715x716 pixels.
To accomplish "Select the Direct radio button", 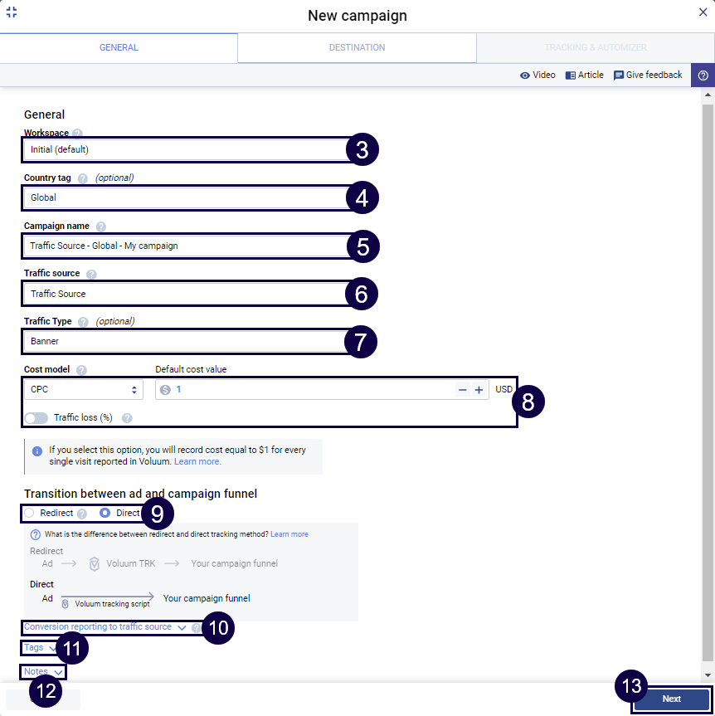I will pos(105,513).
